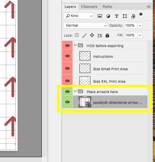Hide the Instructions layer
The height and width of the screenshot is (162, 155).
67,56
